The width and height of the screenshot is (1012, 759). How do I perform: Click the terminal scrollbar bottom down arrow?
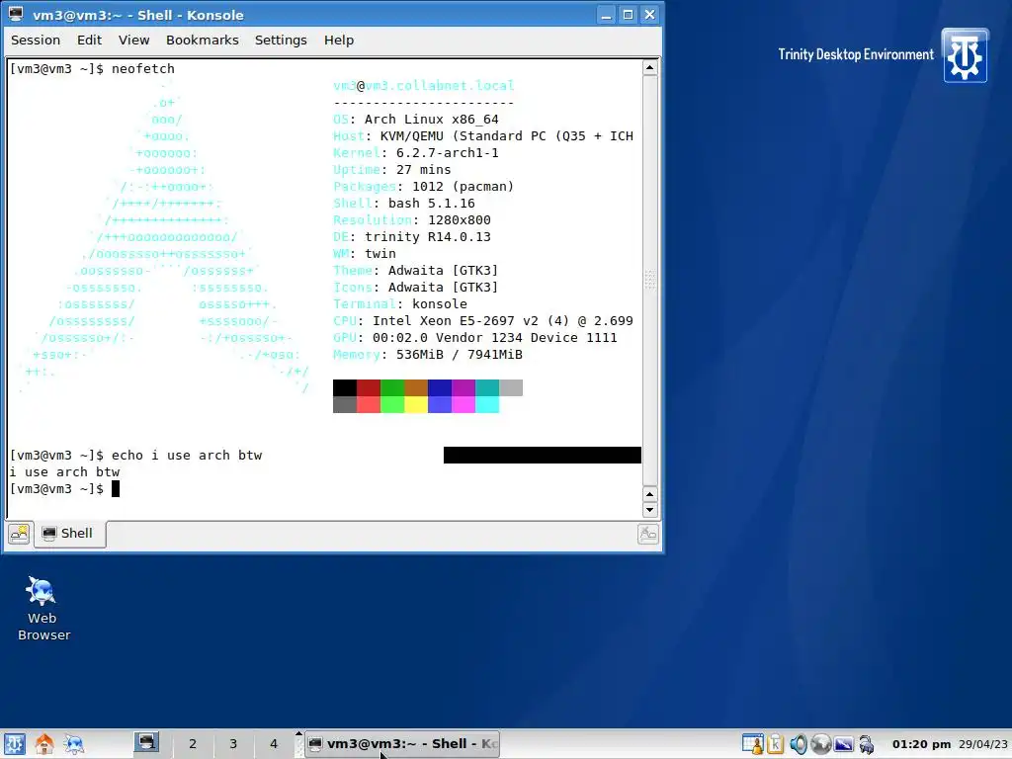[650, 510]
